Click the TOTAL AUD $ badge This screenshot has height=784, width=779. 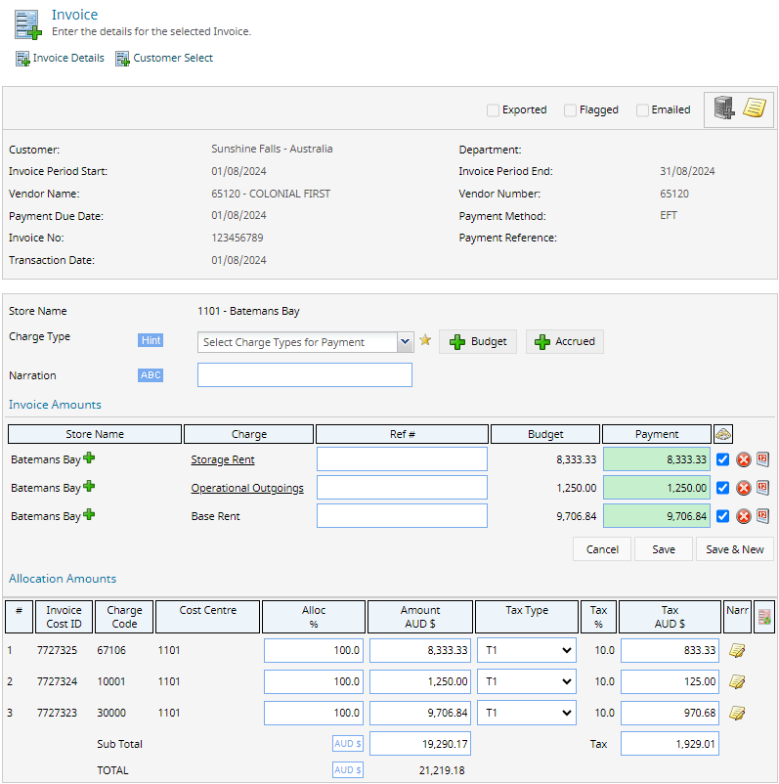tap(348, 770)
